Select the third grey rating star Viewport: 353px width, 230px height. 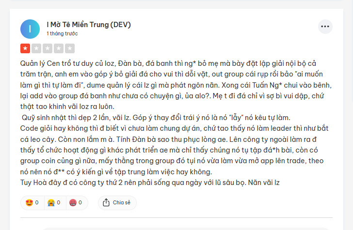point(48,48)
